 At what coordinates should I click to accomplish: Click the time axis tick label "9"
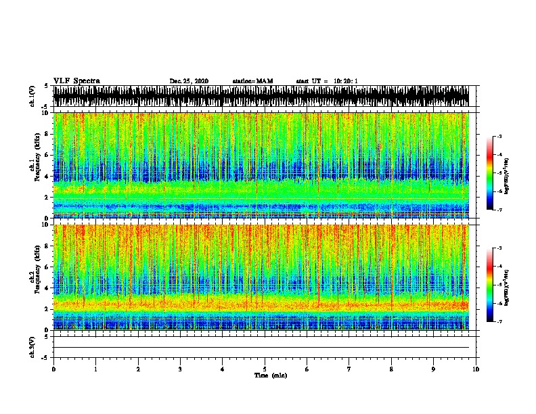pyautogui.click(x=433, y=369)
